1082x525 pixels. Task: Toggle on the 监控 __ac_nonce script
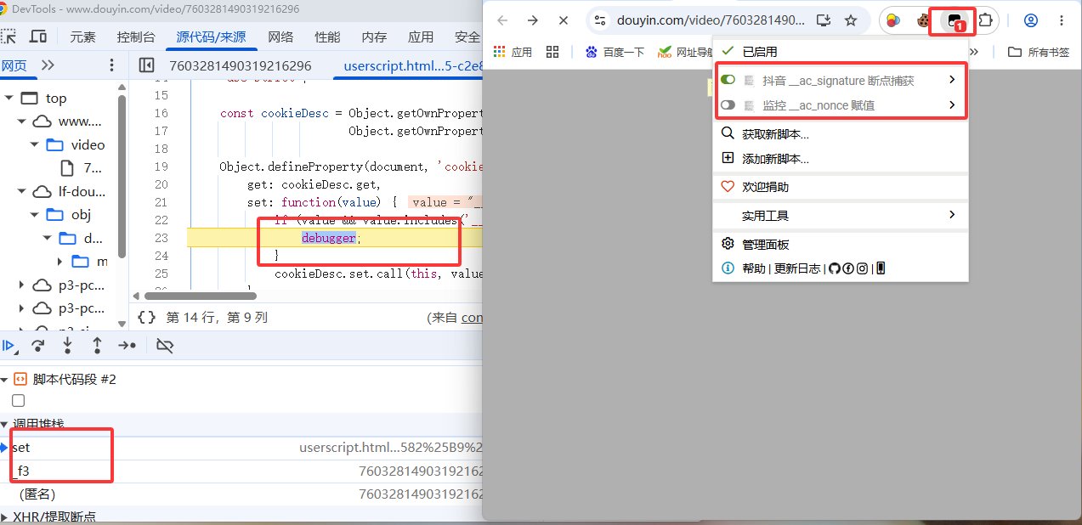pyautogui.click(x=728, y=105)
